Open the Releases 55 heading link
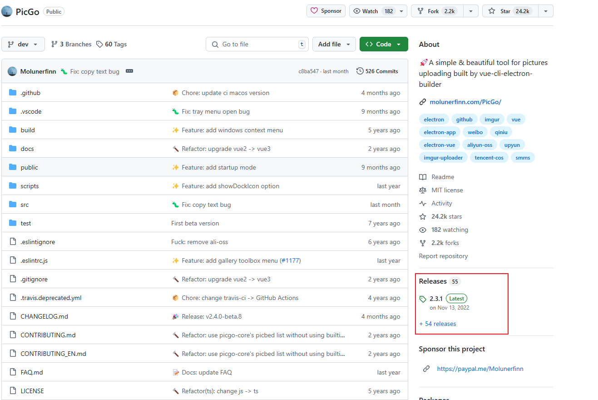Screen dimensions: 598x400 (440, 281)
